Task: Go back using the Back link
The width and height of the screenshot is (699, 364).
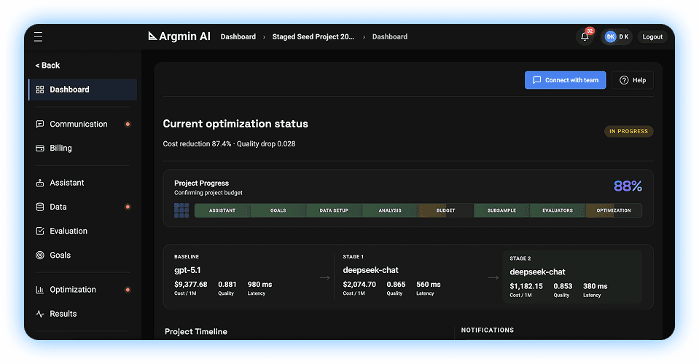Action: 47,66
